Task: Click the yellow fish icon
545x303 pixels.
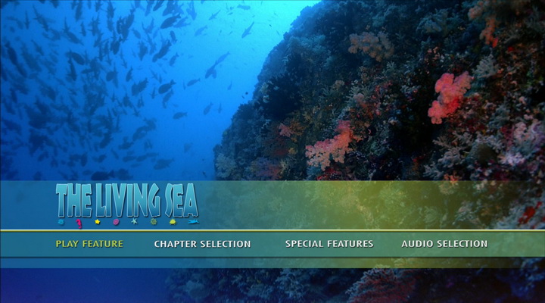Action: coord(173,222)
